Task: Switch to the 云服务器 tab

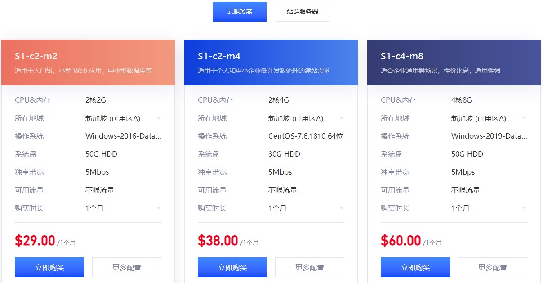Action: 239,12
